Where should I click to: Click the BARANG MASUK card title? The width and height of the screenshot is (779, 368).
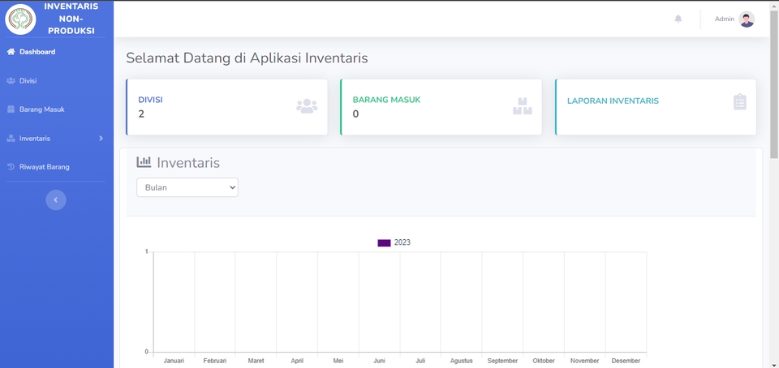coord(386,100)
